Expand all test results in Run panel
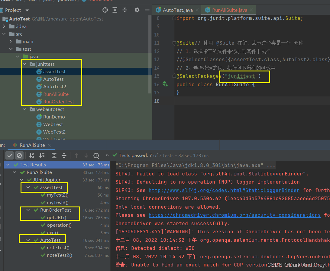 click(x=54, y=156)
